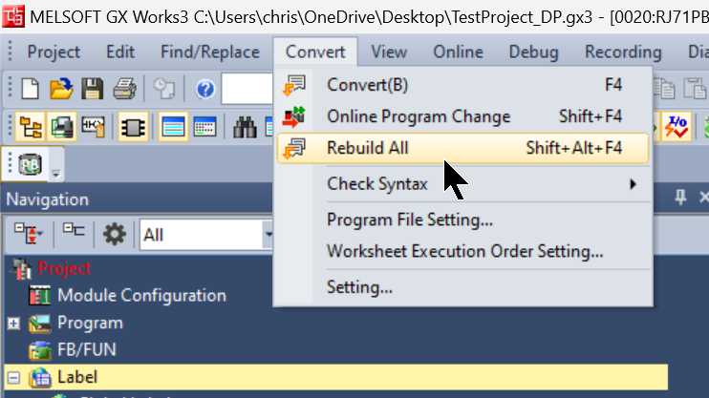Viewport: 709px width, 398px height.
Task: Click the grayed-out clock and document icon
Action: tap(164, 89)
